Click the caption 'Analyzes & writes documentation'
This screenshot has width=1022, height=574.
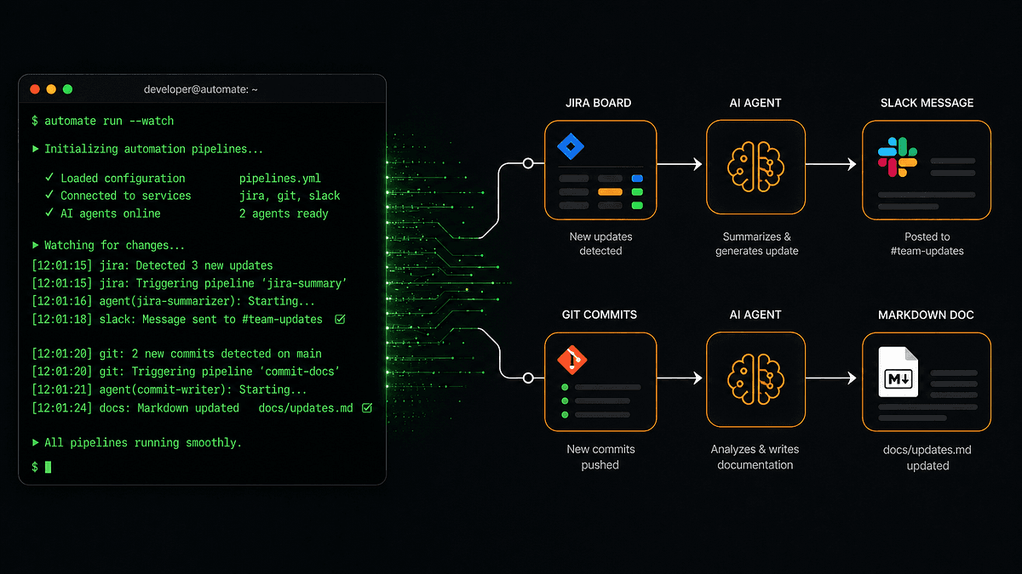point(755,457)
